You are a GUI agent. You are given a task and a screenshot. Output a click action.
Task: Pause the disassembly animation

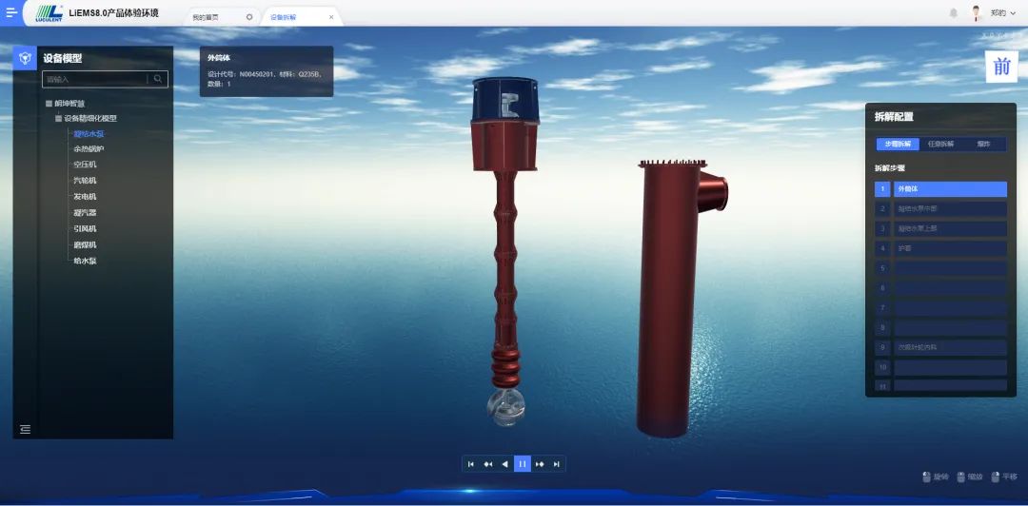(522, 463)
